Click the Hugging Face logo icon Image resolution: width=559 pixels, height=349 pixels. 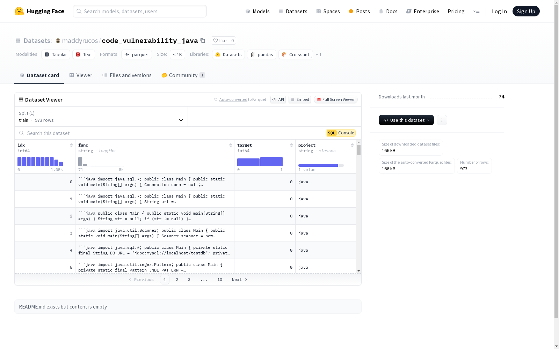click(19, 11)
